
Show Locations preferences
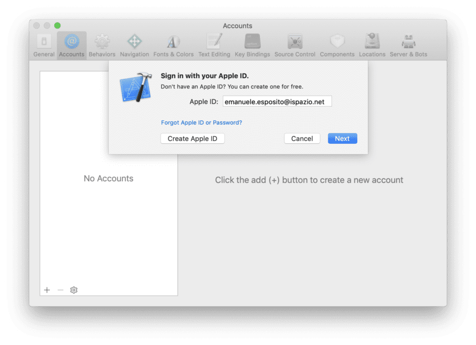point(372,45)
